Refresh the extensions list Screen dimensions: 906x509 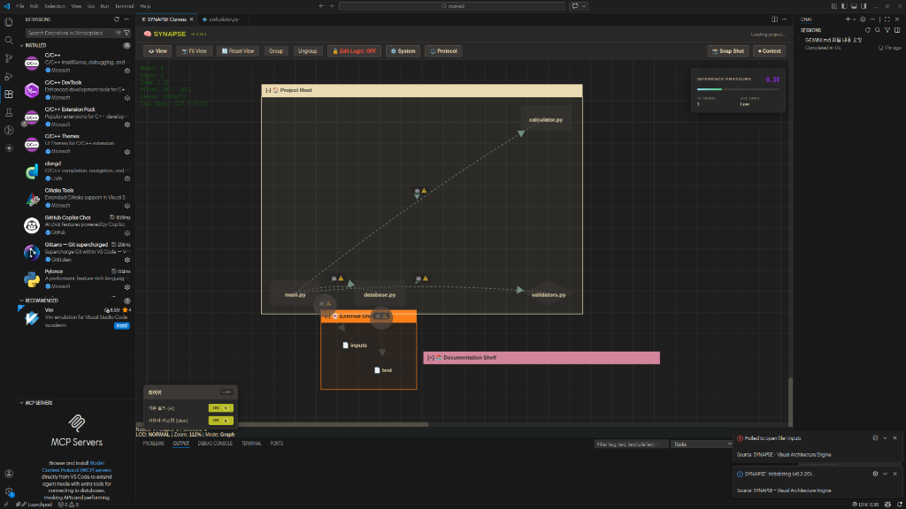[x=117, y=19]
